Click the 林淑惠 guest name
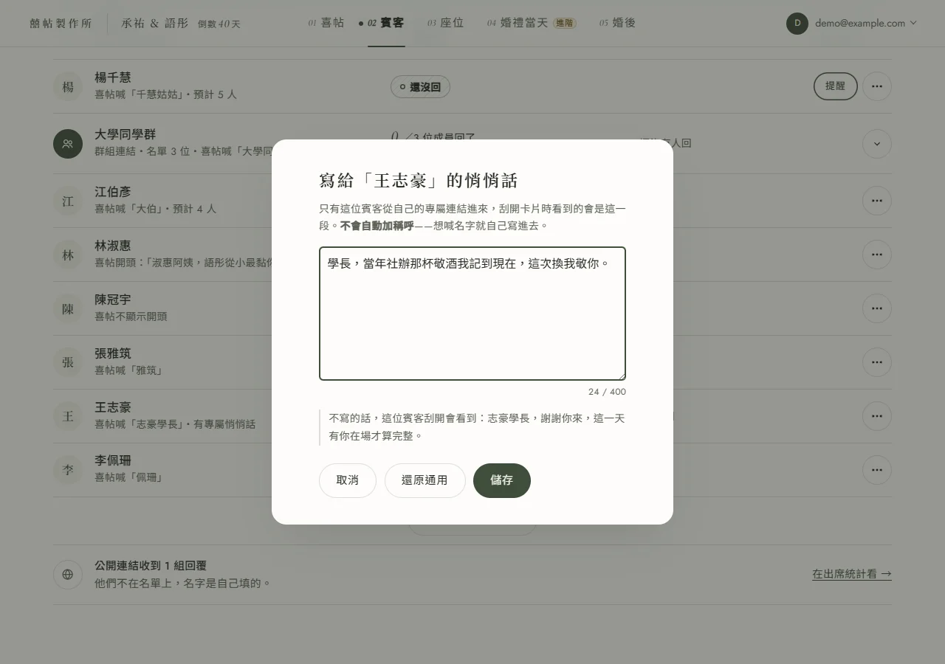This screenshot has width=945, height=664. [113, 246]
